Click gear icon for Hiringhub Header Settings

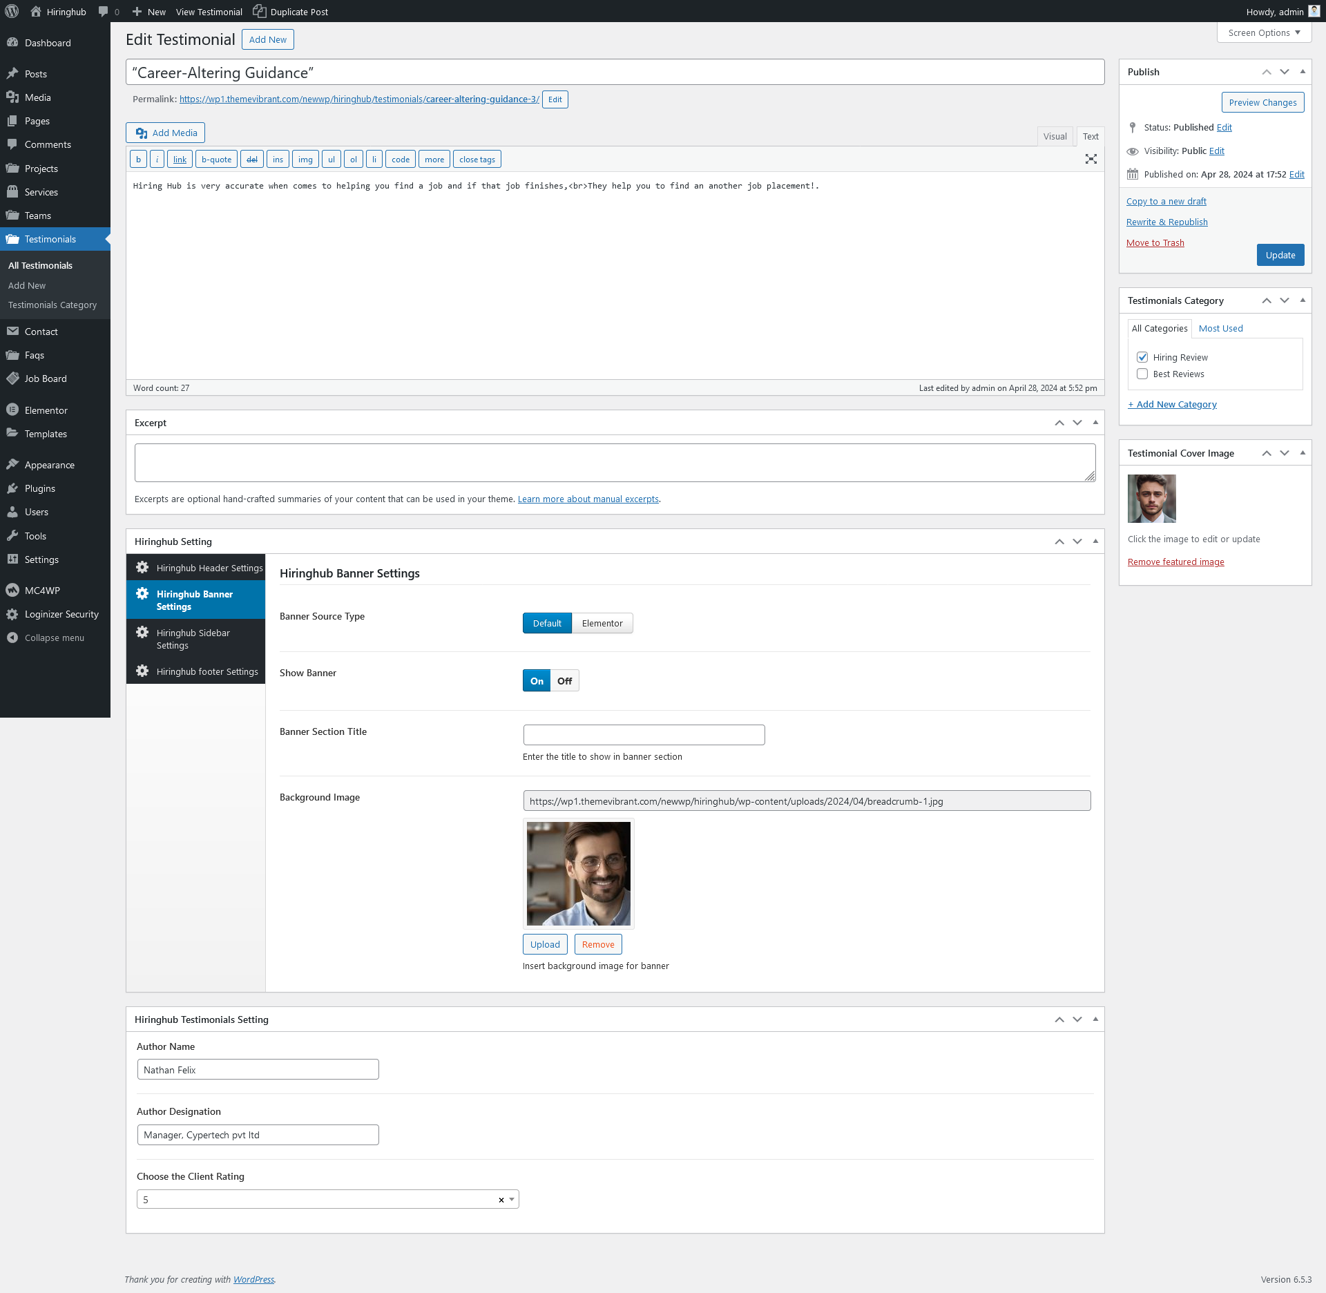tap(142, 567)
